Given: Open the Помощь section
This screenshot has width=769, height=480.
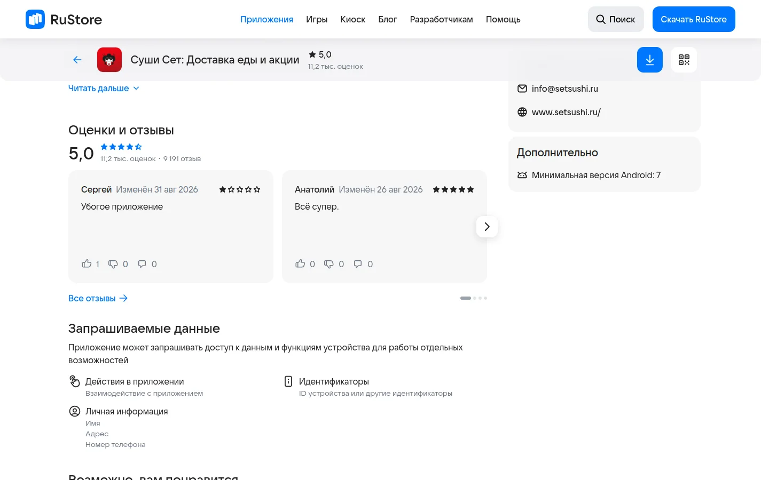Looking at the screenshot, I should point(503,19).
